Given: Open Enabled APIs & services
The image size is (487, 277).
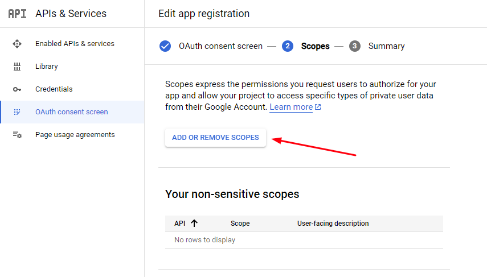Looking at the screenshot, I should pos(75,44).
